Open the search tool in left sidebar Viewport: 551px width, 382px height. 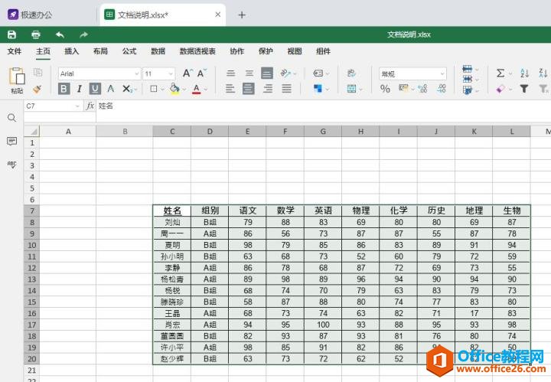click(11, 118)
